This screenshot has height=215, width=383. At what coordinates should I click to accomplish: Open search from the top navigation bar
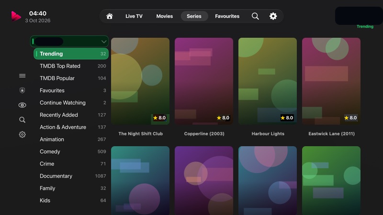[x=255, y=16]
